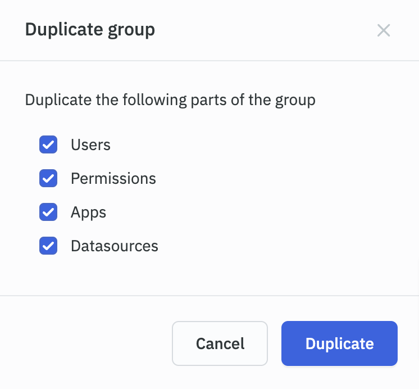Viewport: 419px width, 389px height.
Task: Click the tick icon beside Apps
Action: coord(48,212)
